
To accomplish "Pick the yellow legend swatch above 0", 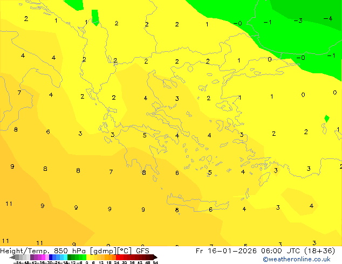I will tap(88, 257).
